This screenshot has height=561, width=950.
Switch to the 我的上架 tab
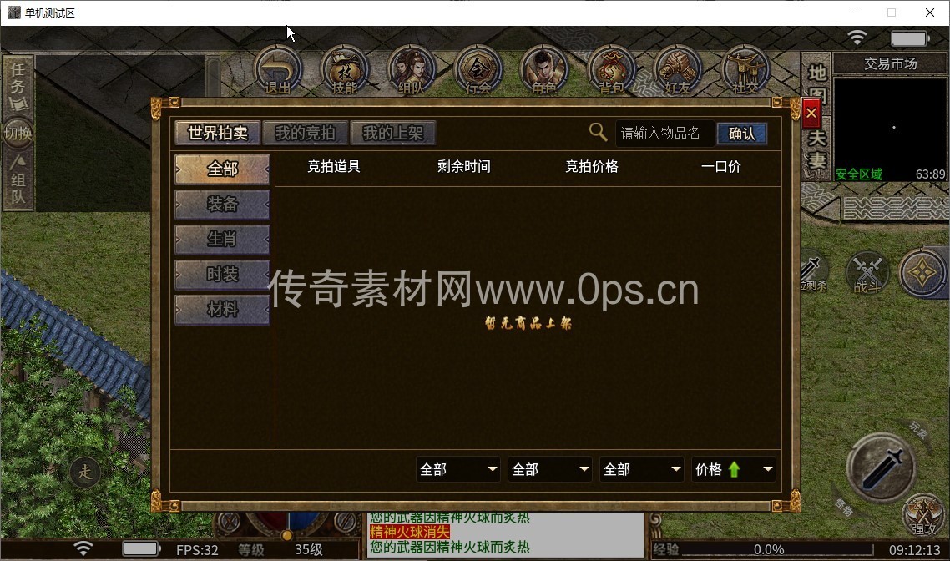[x=392, y=133]
